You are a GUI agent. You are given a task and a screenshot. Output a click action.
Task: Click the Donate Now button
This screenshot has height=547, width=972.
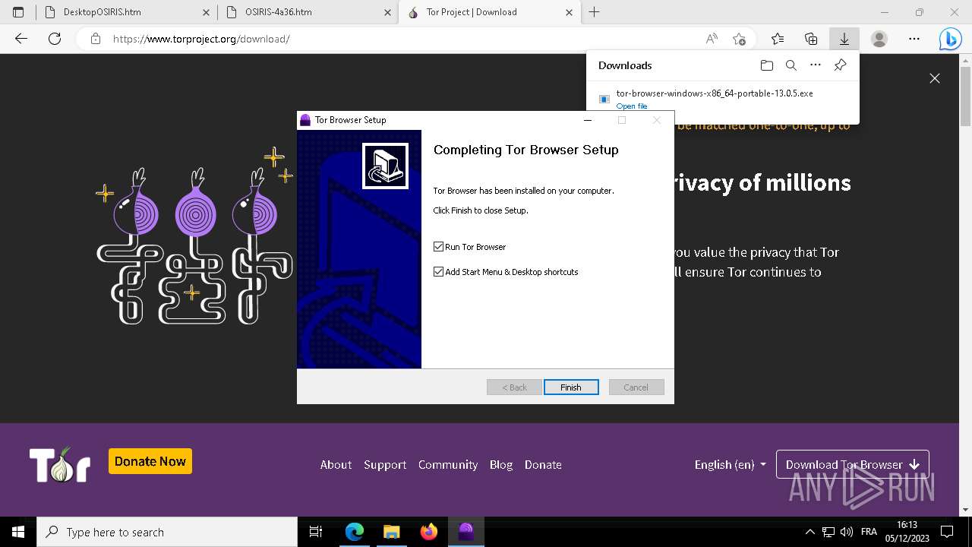[150, 461]
